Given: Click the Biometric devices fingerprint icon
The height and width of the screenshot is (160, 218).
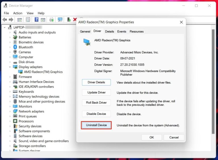Looking at the screenshot, I should pos(15,42).
